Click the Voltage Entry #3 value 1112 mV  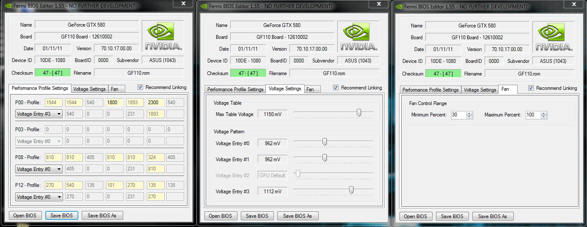[x=273, y=192]
